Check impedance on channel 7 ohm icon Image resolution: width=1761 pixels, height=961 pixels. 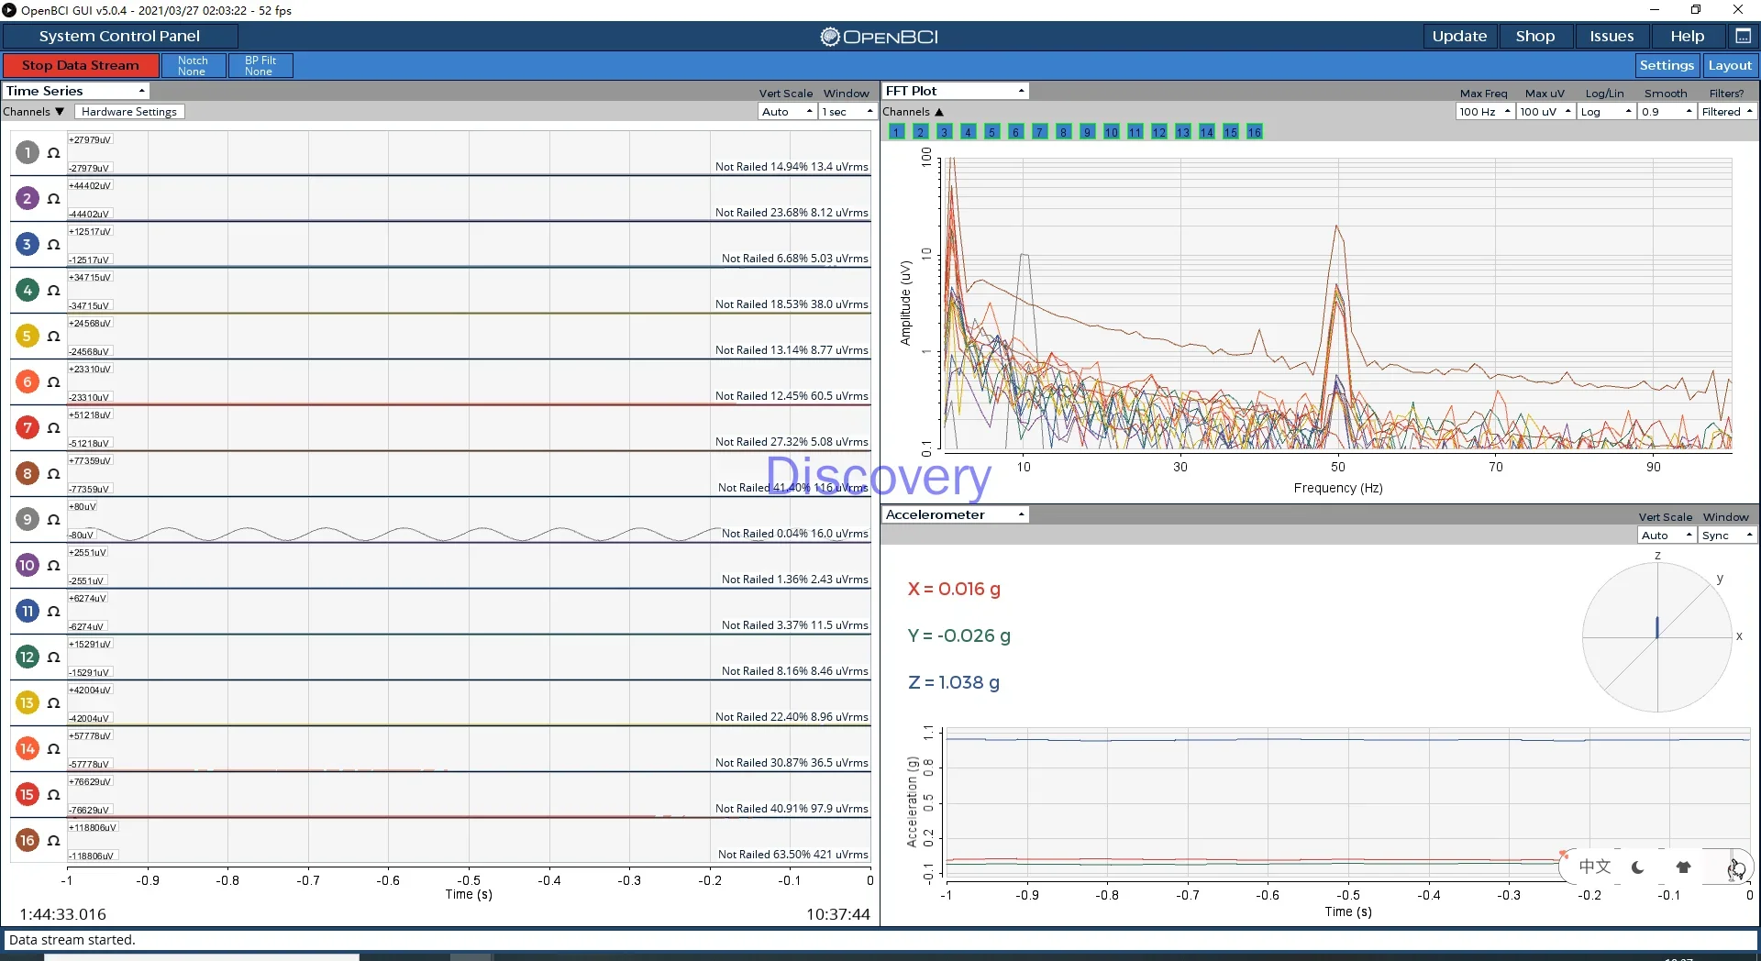coord(53,428)
